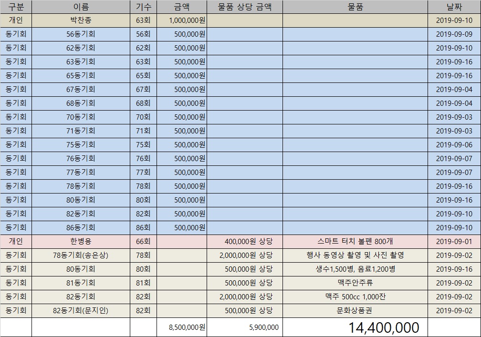
Task: Click the 14,400,000 grand total cell
Action: (x=383, y=327)
